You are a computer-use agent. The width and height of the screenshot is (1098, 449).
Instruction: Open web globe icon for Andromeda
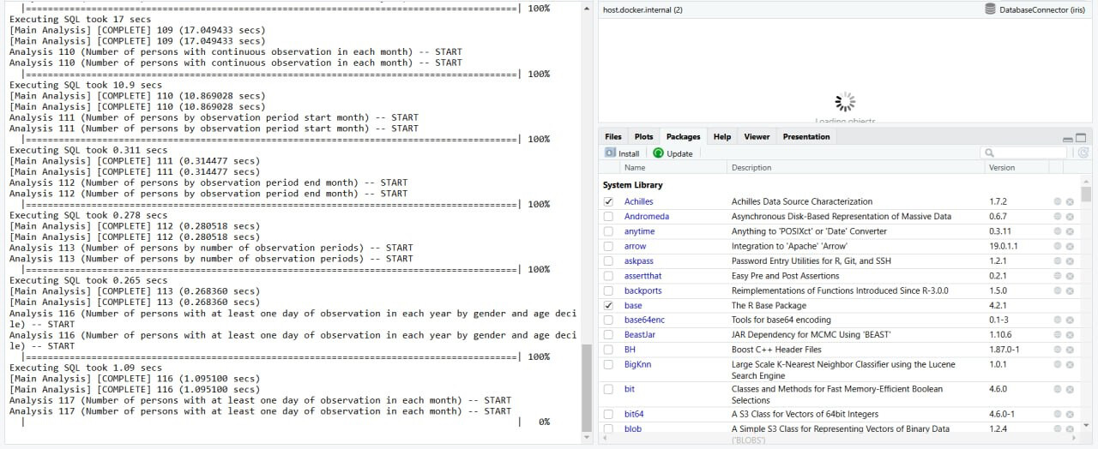[1058, 216]
